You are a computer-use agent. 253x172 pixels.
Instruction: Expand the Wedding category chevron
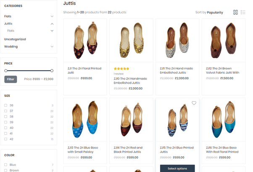point(52,46)
